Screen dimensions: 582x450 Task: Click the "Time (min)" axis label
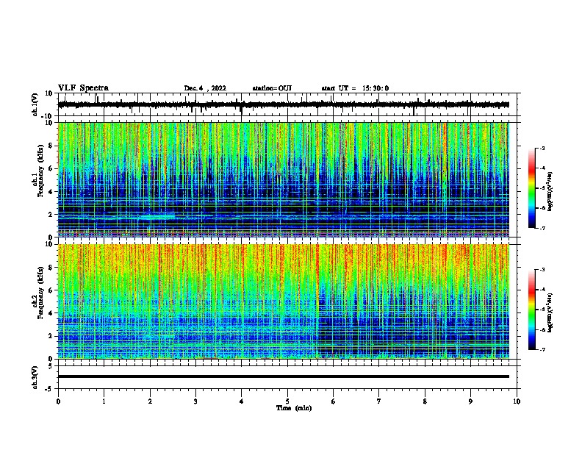pos(294,408)
